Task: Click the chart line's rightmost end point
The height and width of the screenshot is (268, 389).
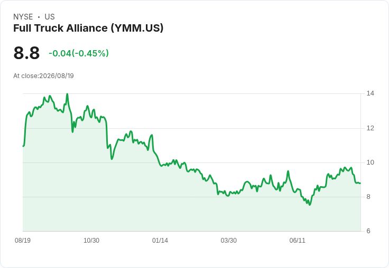Action: click(360, 183)
